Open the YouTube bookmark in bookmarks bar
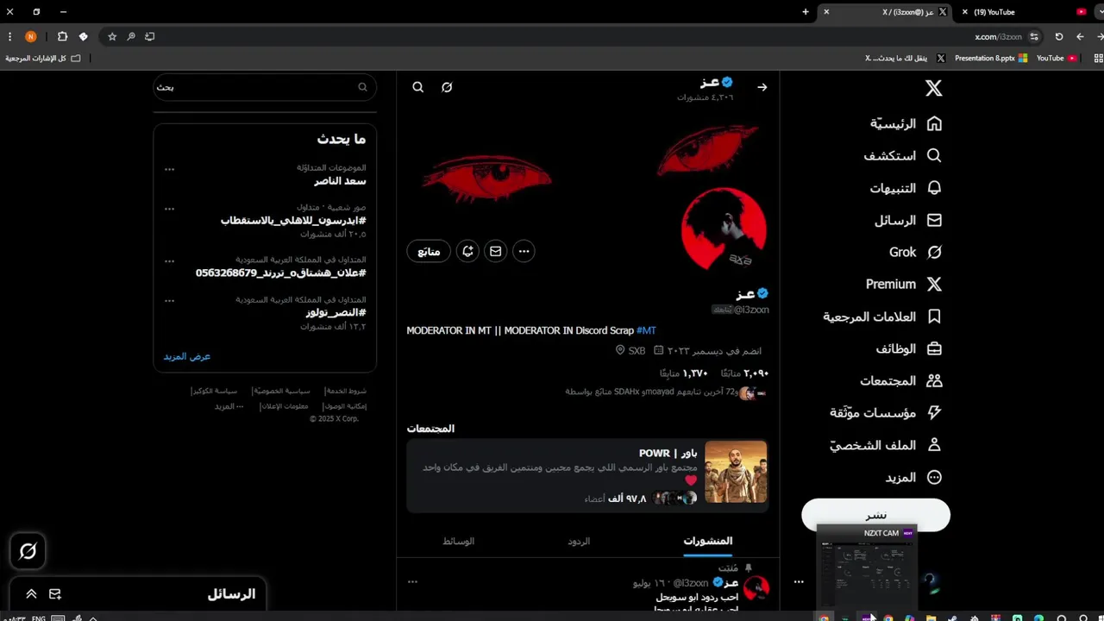The height and width of the screenshot is (621, 1104). [1056, 58]
